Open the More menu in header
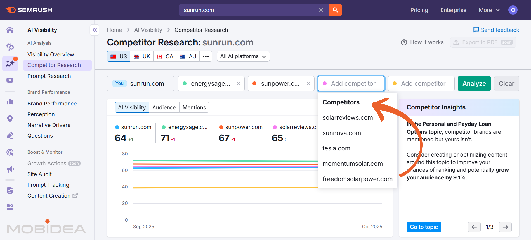 [489, 10]
